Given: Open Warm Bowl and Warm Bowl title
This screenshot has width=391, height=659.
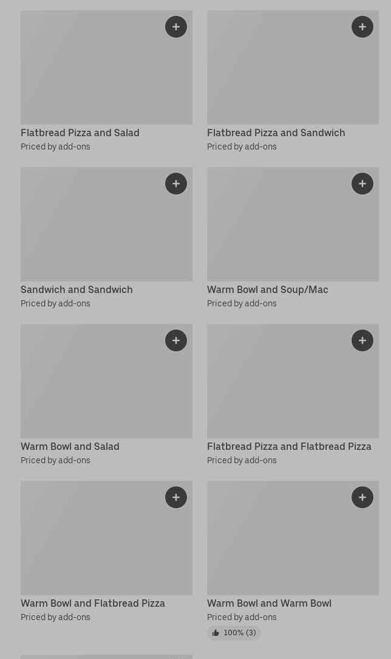Looking at the screenshot, I should click(x=269, y=603).
